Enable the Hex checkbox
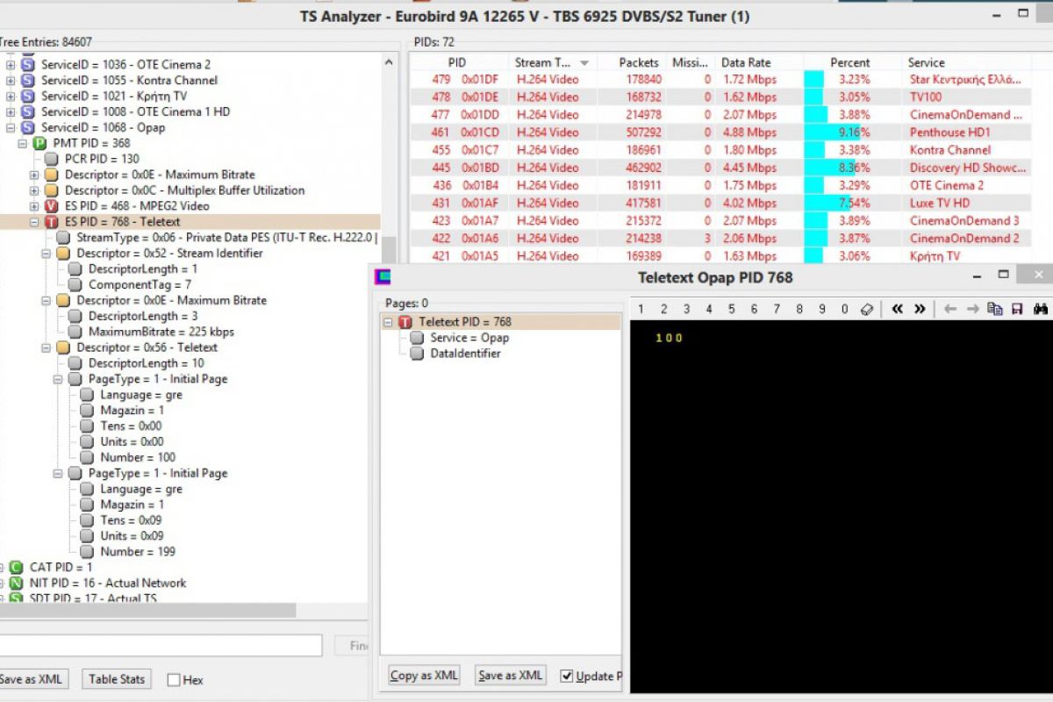The image size is (1053, 702). (174, 679)
